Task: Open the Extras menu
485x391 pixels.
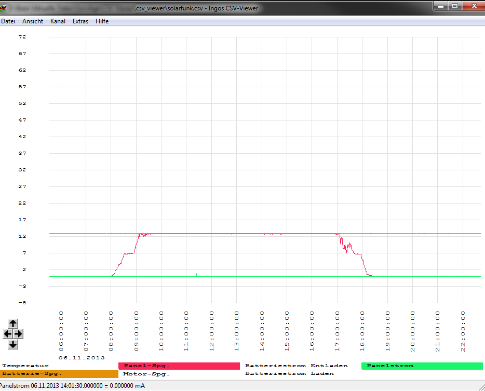Action: 80,21
